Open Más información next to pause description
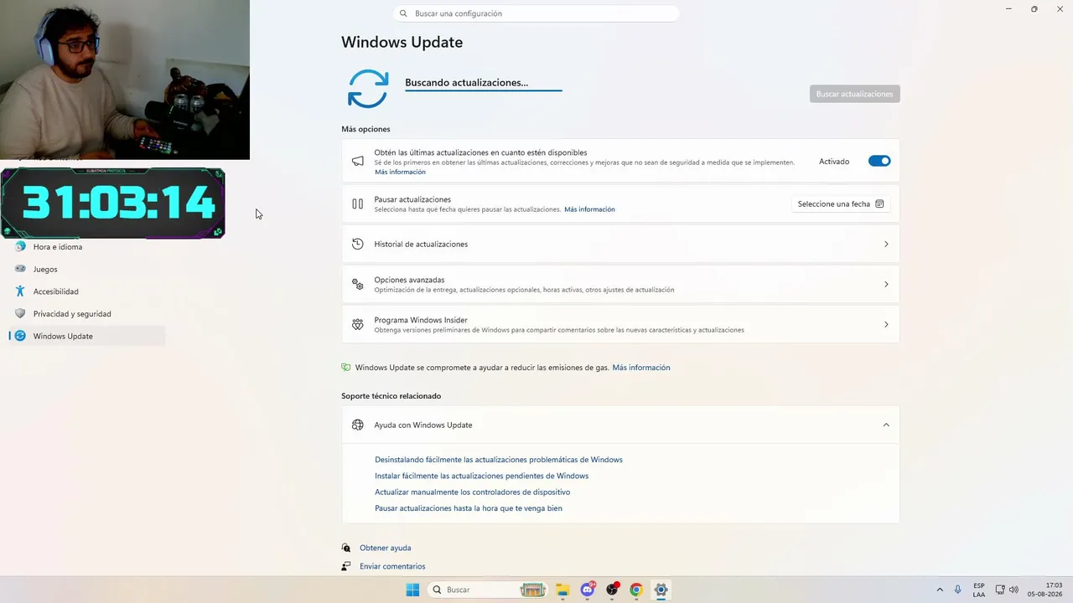Screen dimensions: 1073x603 tap(589, 209)
